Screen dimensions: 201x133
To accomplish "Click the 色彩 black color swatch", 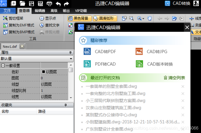I will point(44,72).
